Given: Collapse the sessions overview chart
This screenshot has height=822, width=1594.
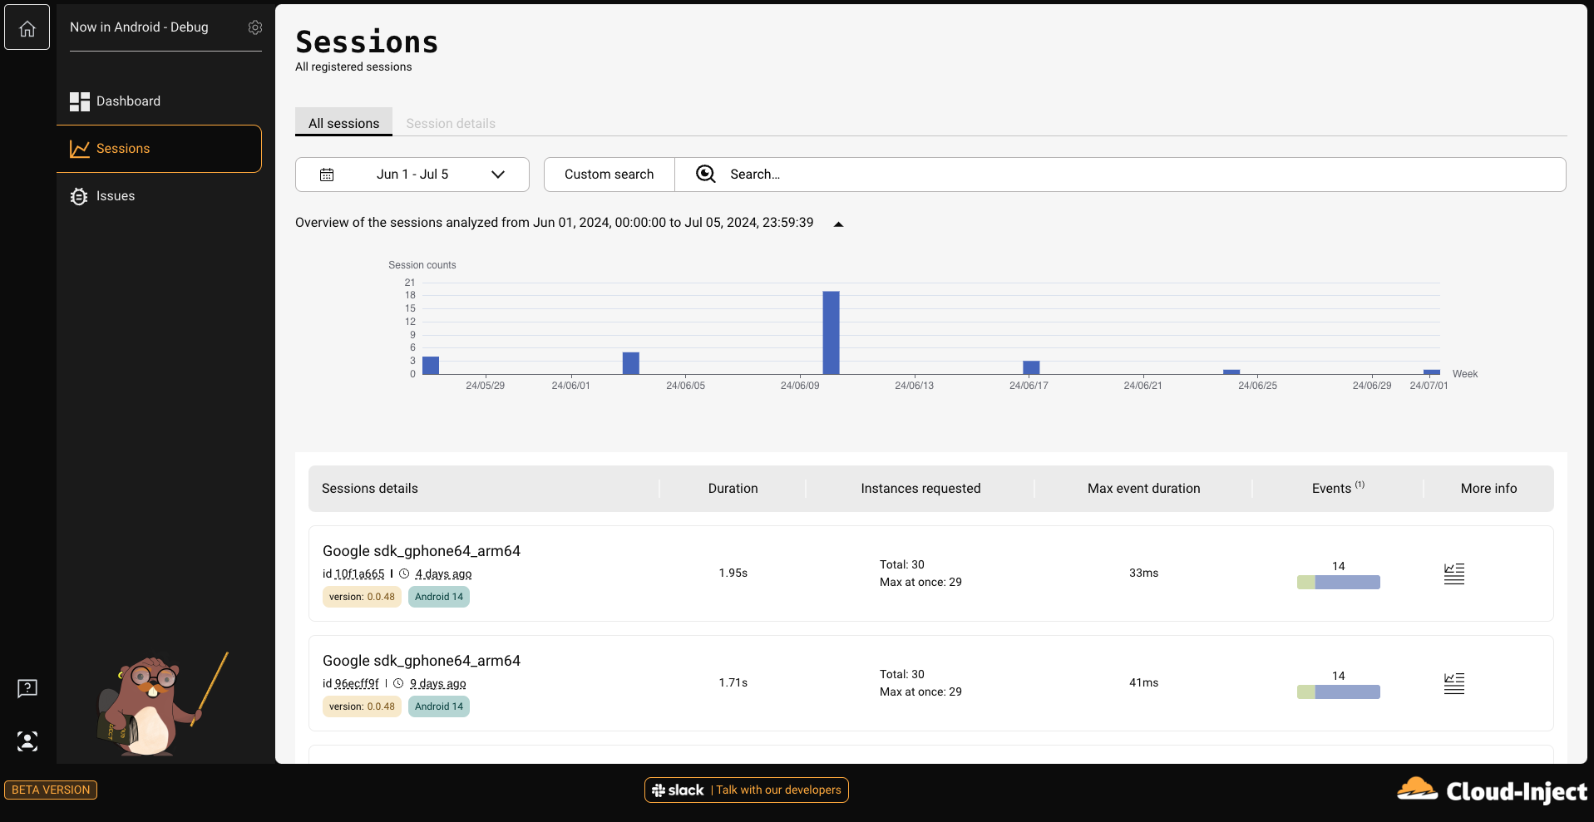Looking at the screenshot, I should (838, 224).
